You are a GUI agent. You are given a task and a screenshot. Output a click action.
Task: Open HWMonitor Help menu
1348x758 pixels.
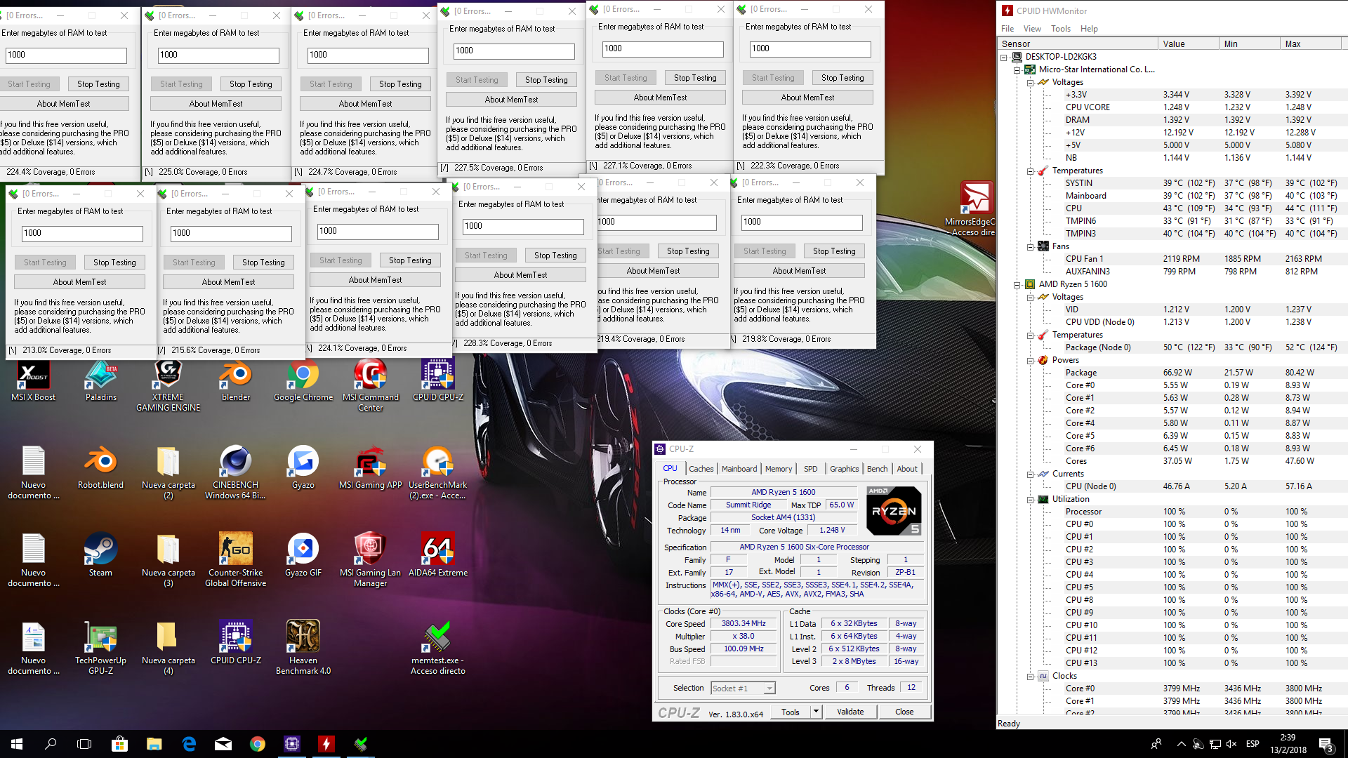(1089, 29)
